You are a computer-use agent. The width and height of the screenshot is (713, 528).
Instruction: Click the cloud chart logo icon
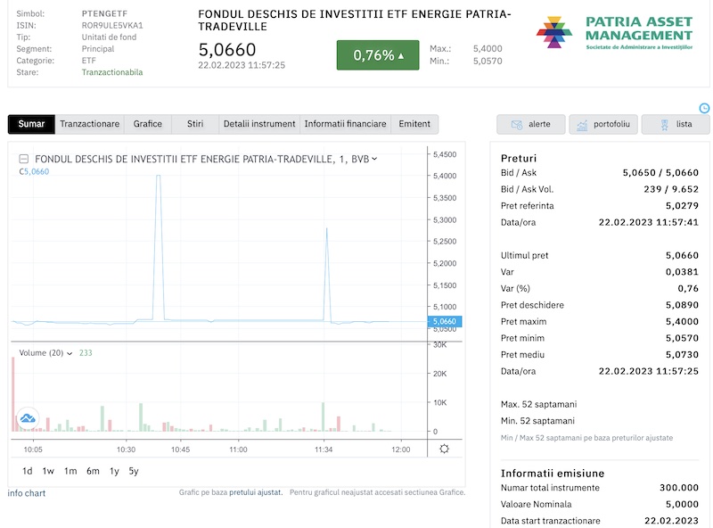coord(28,418)
